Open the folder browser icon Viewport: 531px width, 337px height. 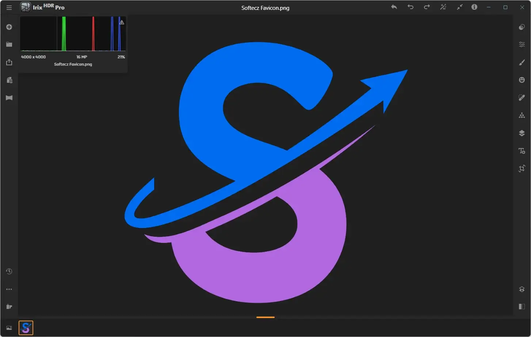tap(9, 44)
